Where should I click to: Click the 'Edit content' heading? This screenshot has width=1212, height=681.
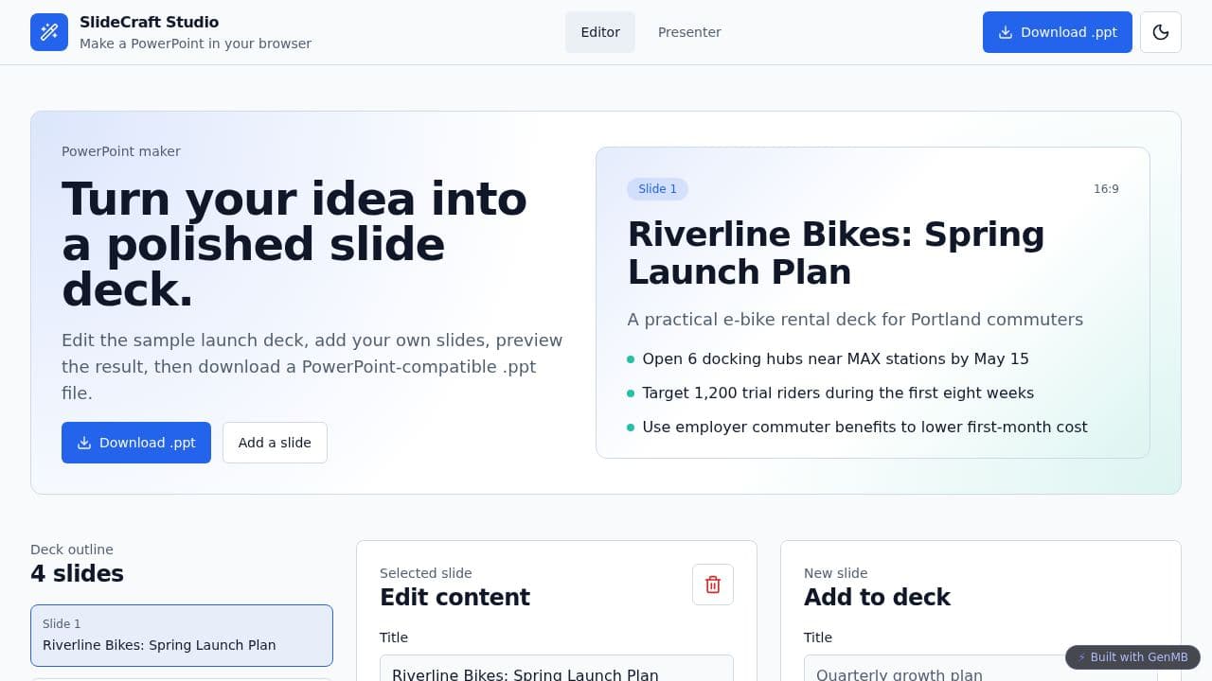coord(454,597)
